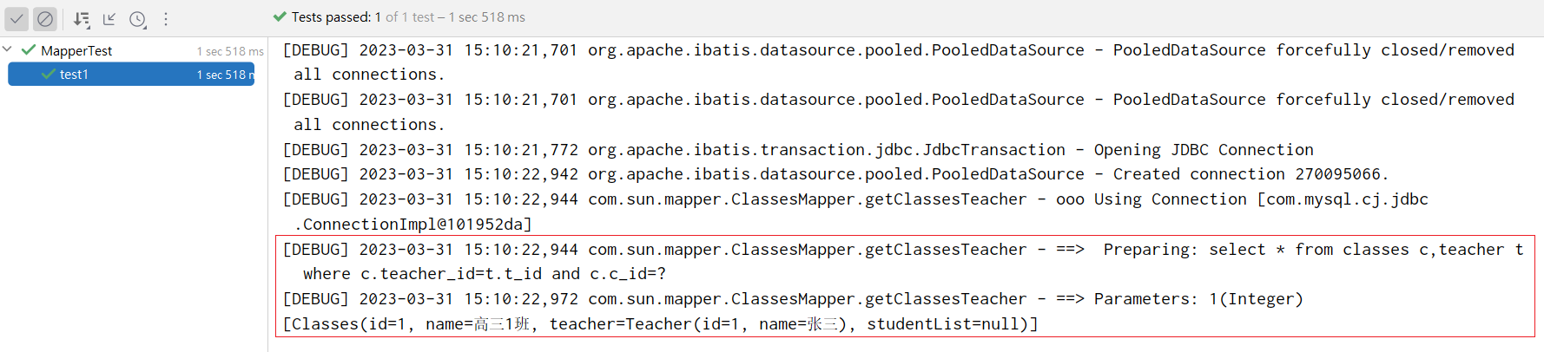
Task: Click the green passed checkmark beside MapperTest
Action: click(x=29, y=50)
